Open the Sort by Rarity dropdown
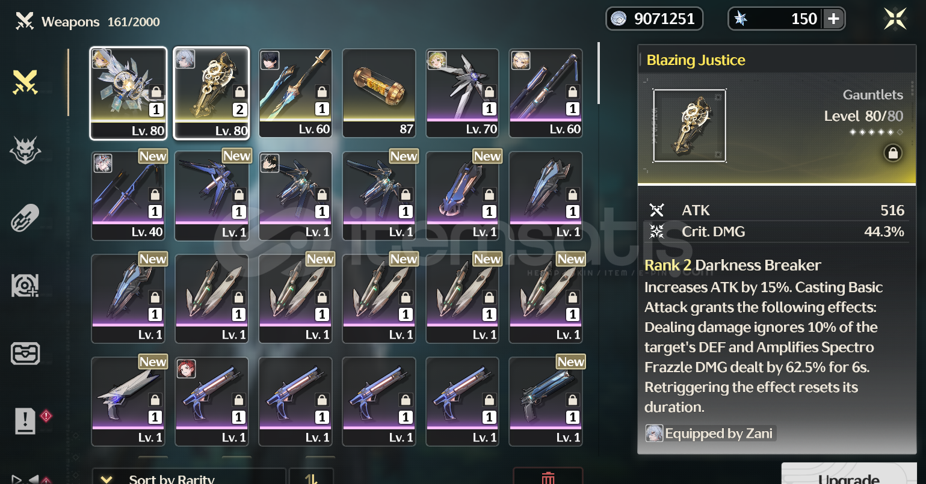 188,477
